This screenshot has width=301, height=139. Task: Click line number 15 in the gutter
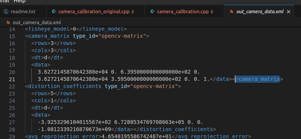coord(12,36)
